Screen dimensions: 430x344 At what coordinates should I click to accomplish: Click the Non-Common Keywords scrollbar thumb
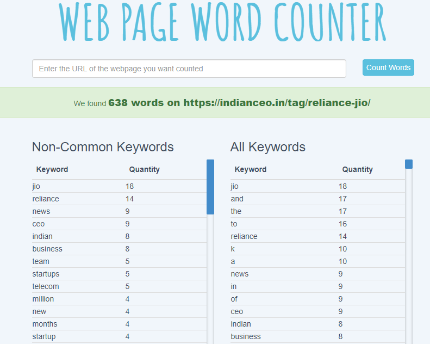[x=210, y=187]
